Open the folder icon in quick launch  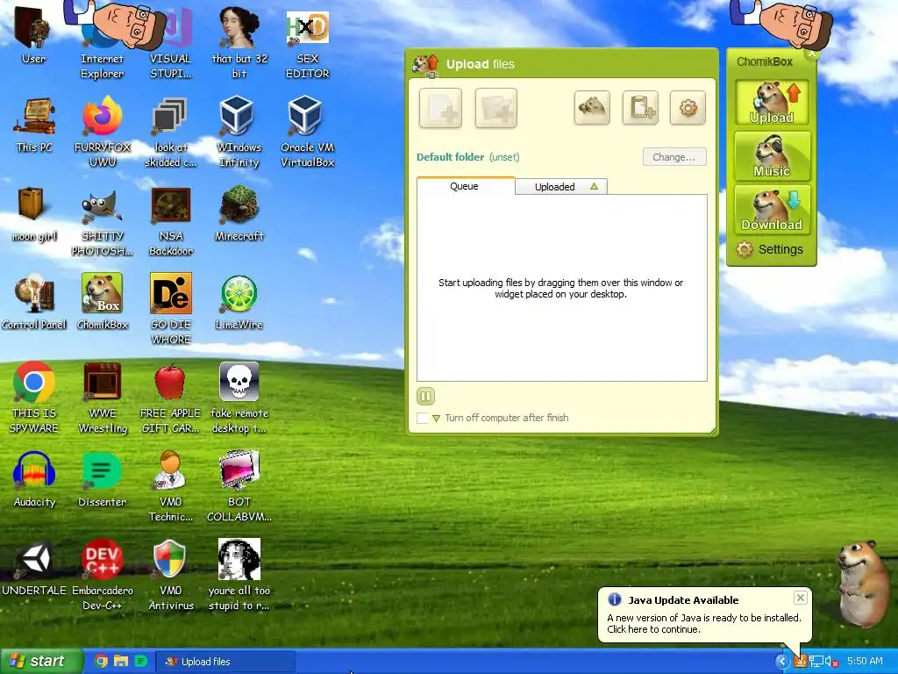tap(121, 662)
